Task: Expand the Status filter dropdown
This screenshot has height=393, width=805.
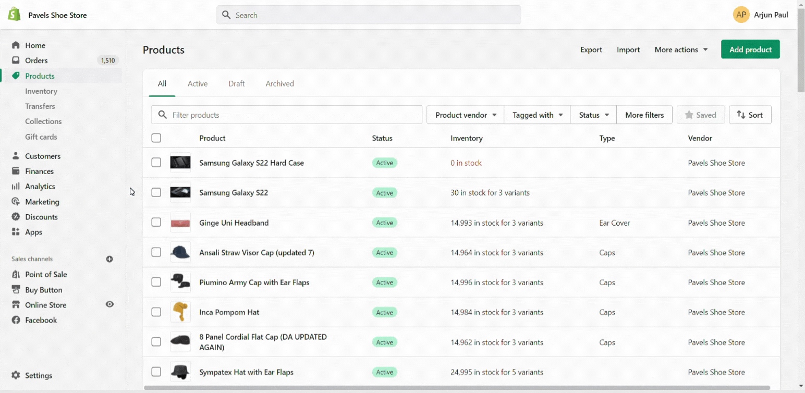Action: [594, 115]
